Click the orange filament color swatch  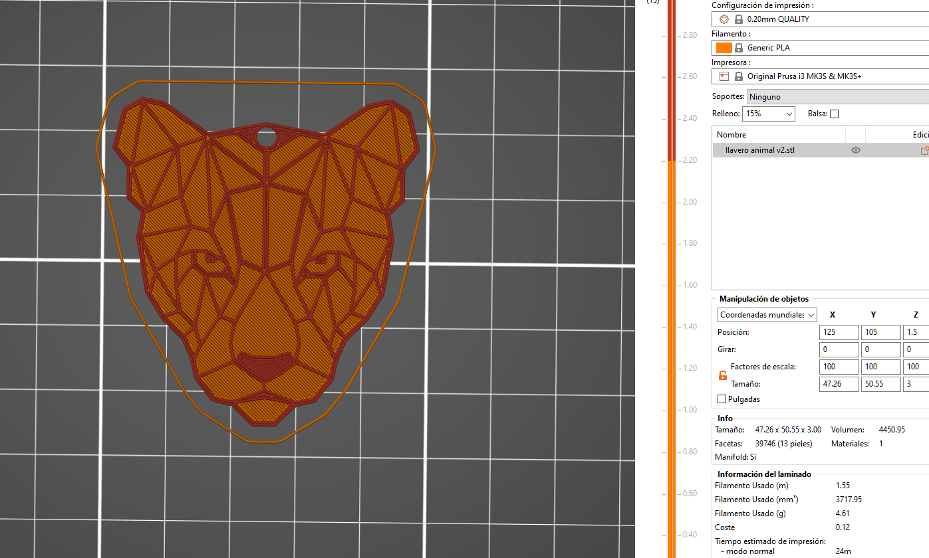(724, 48)
